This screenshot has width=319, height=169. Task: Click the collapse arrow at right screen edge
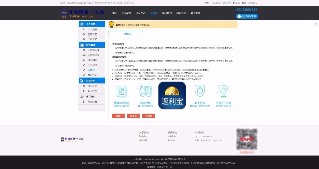316,24
